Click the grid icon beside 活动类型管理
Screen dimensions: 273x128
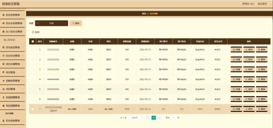(3, 47)
